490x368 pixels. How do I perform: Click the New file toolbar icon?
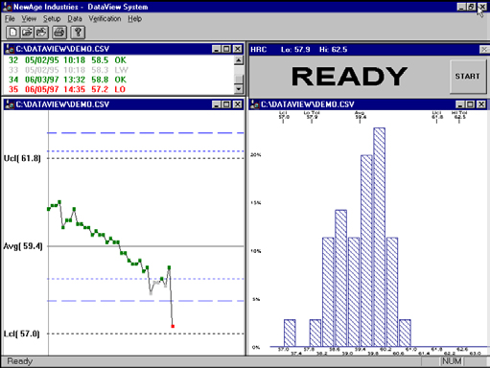[x=13, y=33]
